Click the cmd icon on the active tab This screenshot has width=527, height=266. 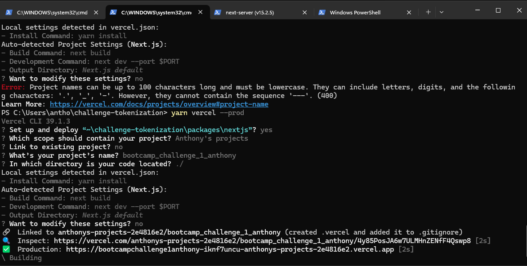click(x=114, y=12)
